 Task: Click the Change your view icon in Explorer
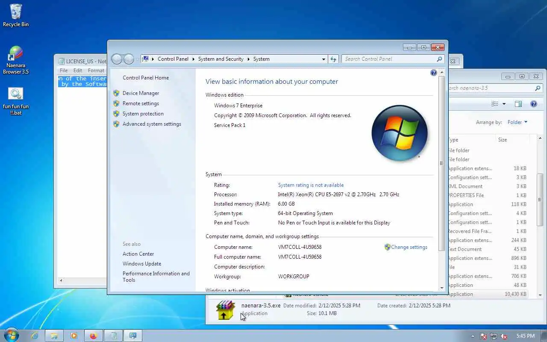pos(495,104)
